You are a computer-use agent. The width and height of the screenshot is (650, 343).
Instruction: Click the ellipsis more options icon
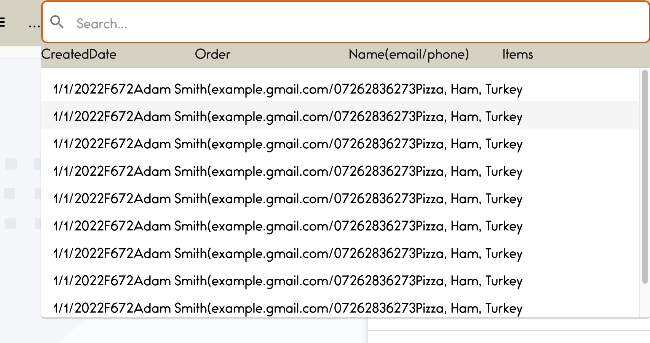click(x=34, y=27)
